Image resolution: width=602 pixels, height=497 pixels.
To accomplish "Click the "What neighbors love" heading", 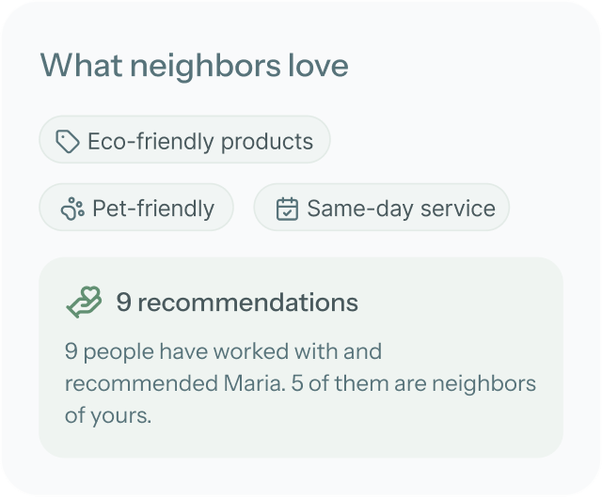I will click(x=194, y=66).
